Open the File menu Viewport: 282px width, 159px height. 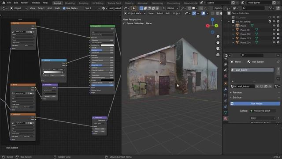pyautogui.click(x=9, y=3)
